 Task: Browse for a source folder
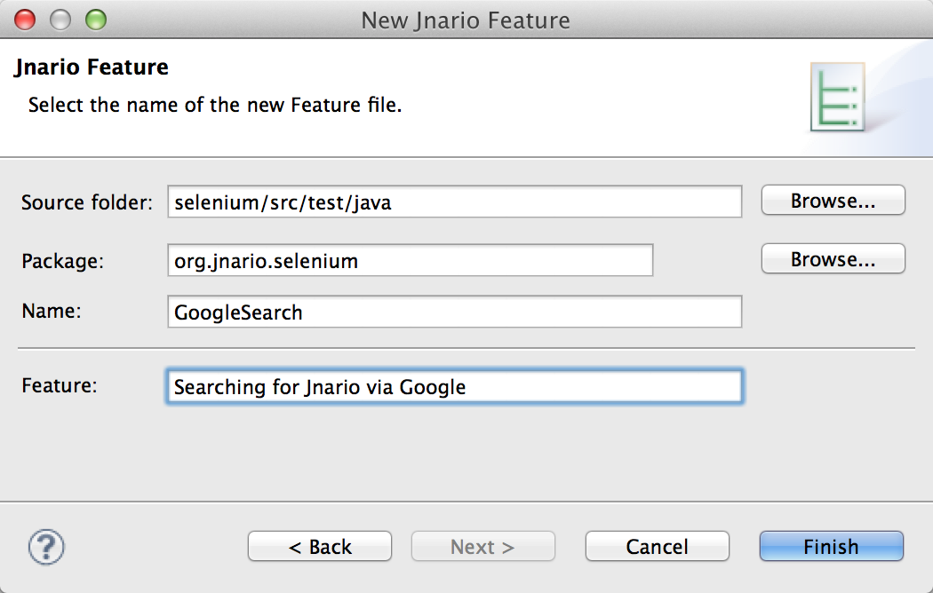[x=832, y=200]
